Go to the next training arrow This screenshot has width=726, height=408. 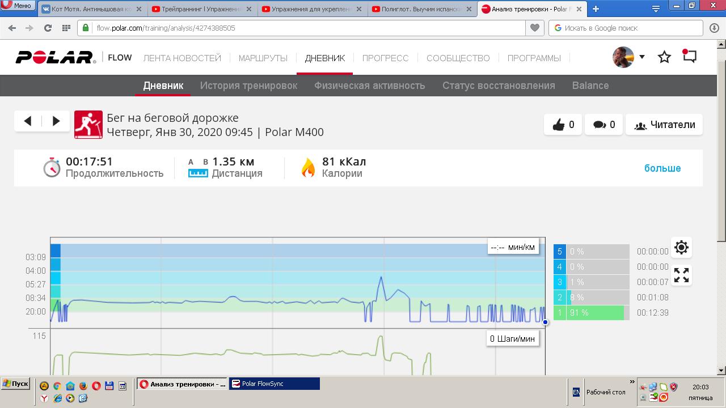[56, 121]
